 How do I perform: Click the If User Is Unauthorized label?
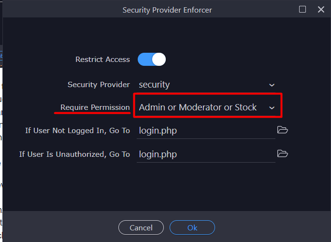pos(74,154)
